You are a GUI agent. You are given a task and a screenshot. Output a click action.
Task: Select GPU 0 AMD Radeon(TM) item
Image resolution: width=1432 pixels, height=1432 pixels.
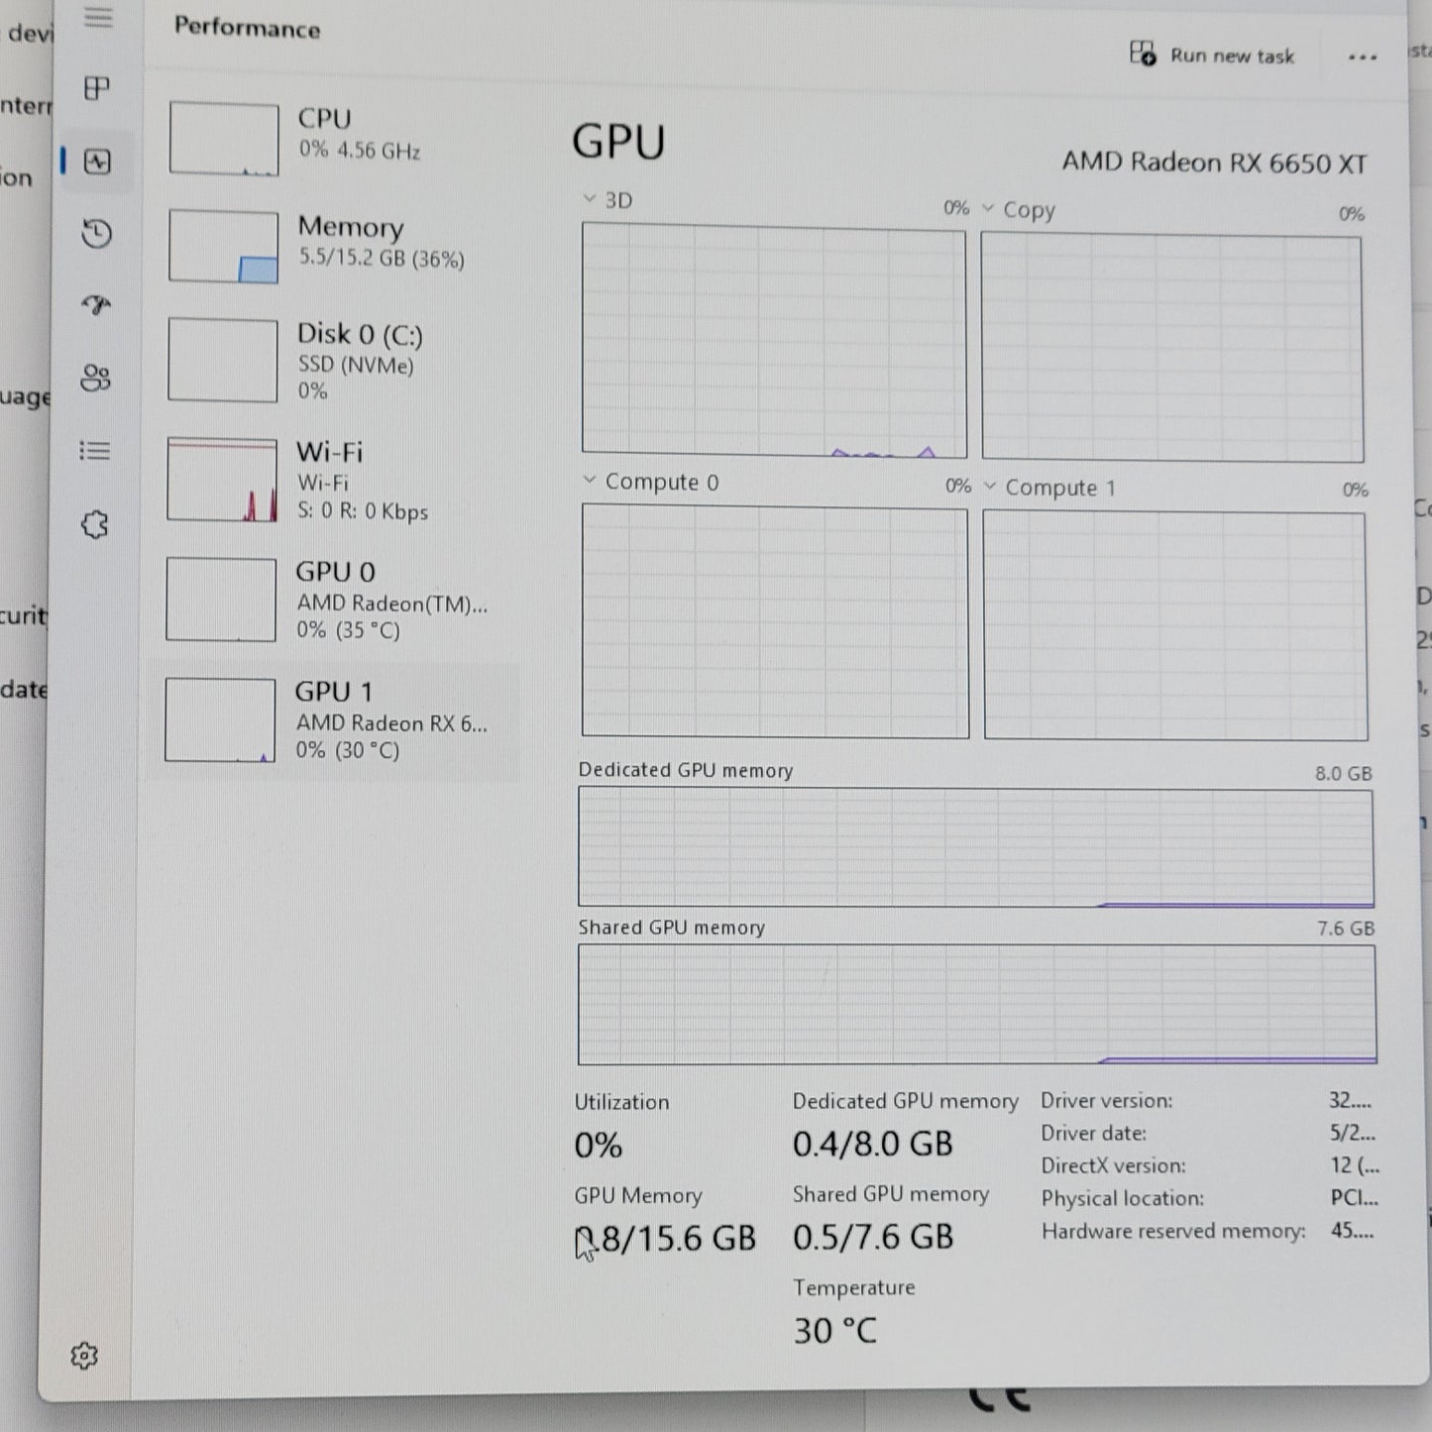(332, 601)
